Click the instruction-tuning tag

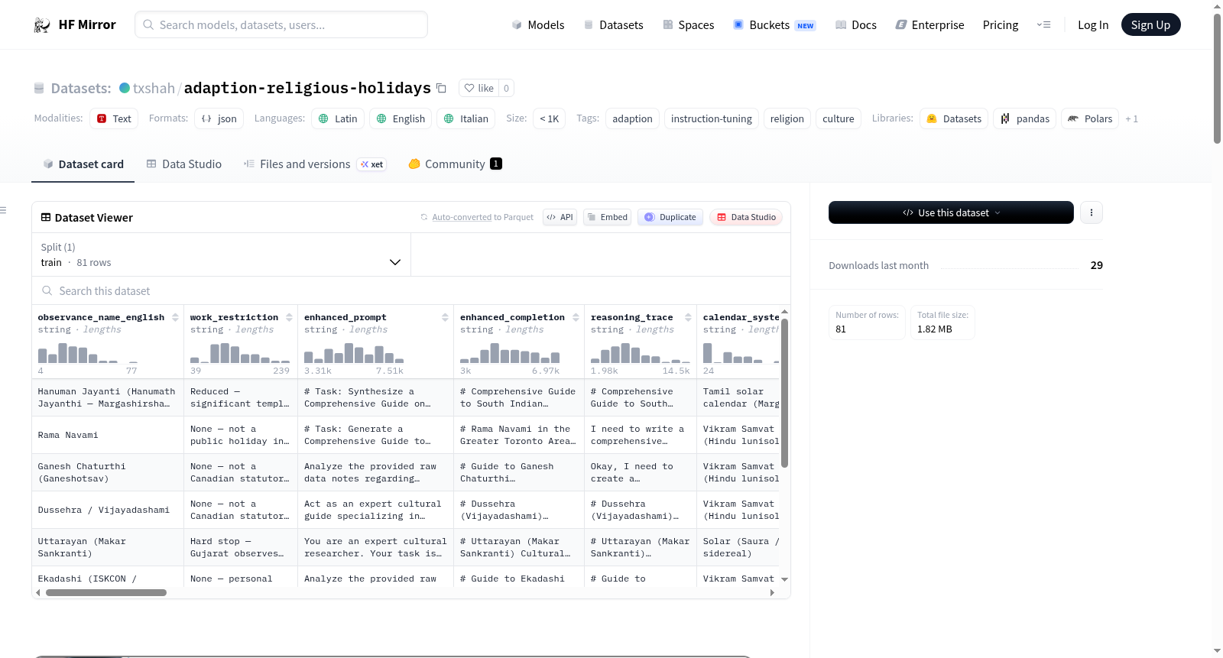tap(711, 118)
